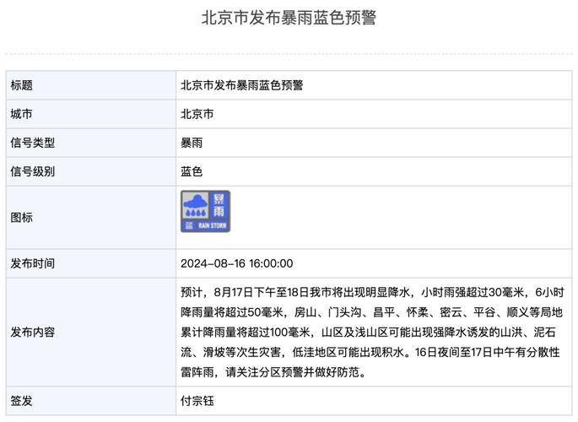
Task: Select the 标题 row label
Action: click(x=22, y=84)
